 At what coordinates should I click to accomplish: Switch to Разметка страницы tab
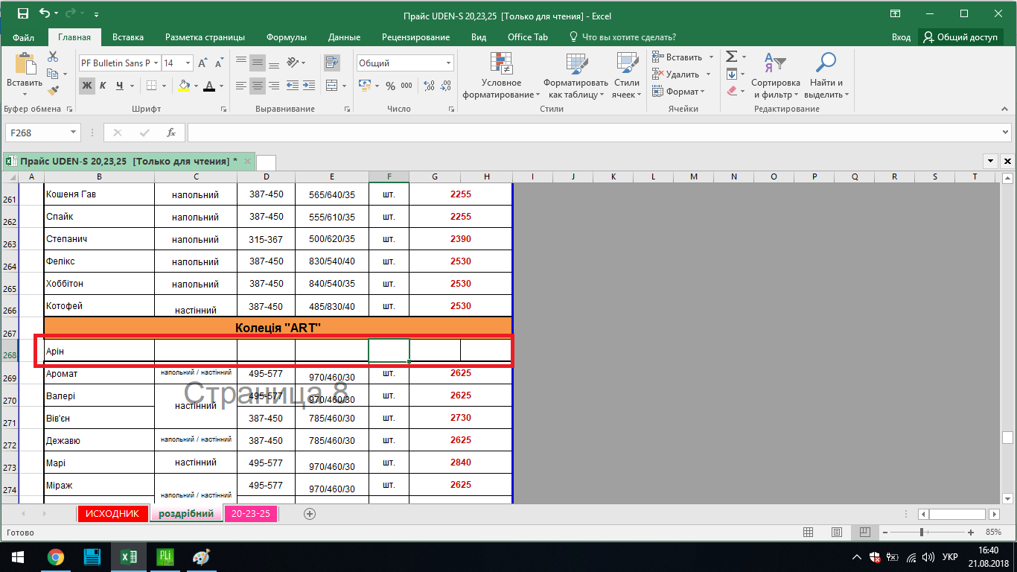pos(205,37)
